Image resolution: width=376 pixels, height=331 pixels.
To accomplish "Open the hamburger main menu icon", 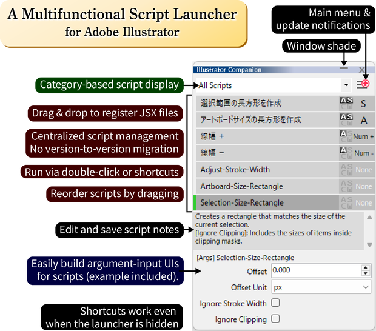I will pos(360,84).
